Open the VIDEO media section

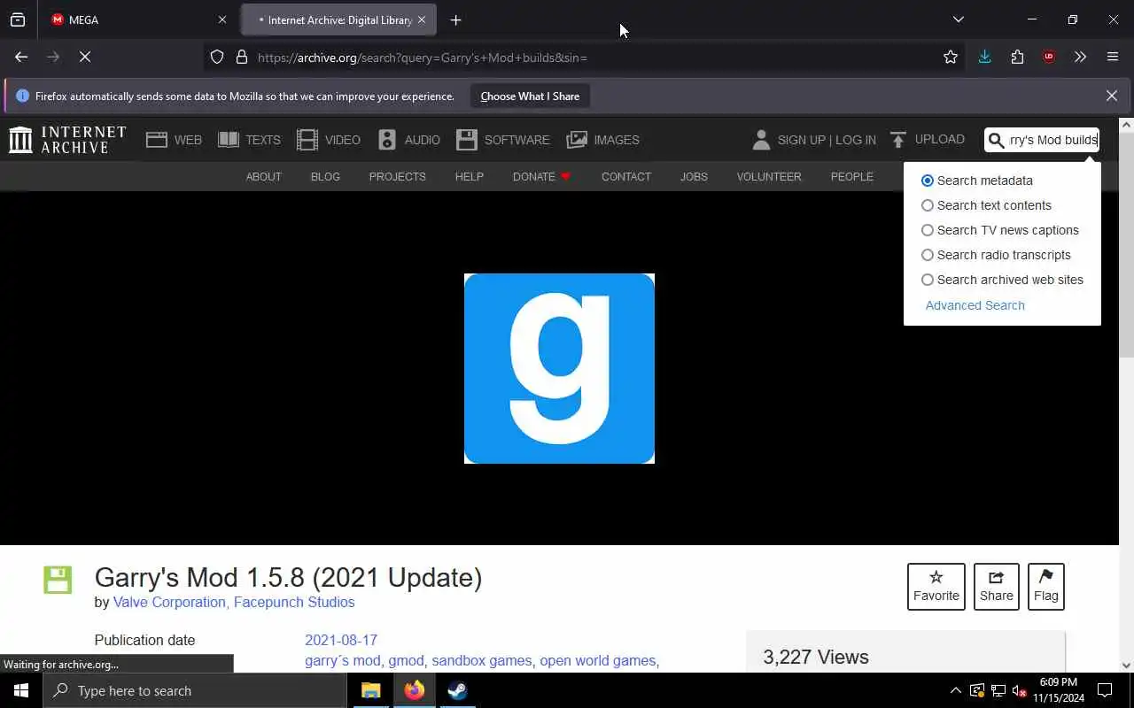pyautogui.click(x=329, y=140)
